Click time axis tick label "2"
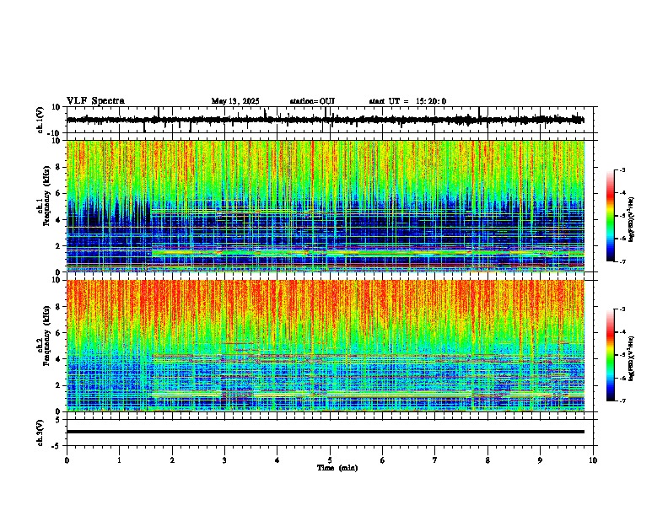The image size is (668, 516). pos(172,460)
